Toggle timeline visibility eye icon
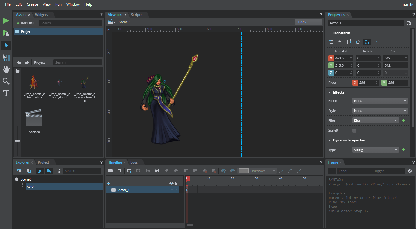This screenshot has height=229, width=416. [171, 183]
